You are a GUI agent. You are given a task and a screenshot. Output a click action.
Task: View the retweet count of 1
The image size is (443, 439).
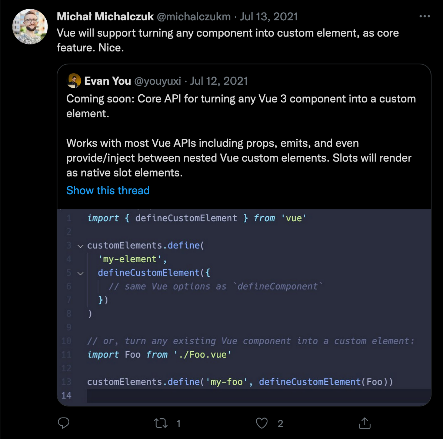tap(178, 423)
